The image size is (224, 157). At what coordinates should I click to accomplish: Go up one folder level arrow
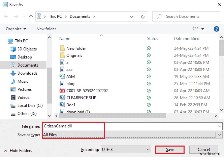click(x=31, y=17)
